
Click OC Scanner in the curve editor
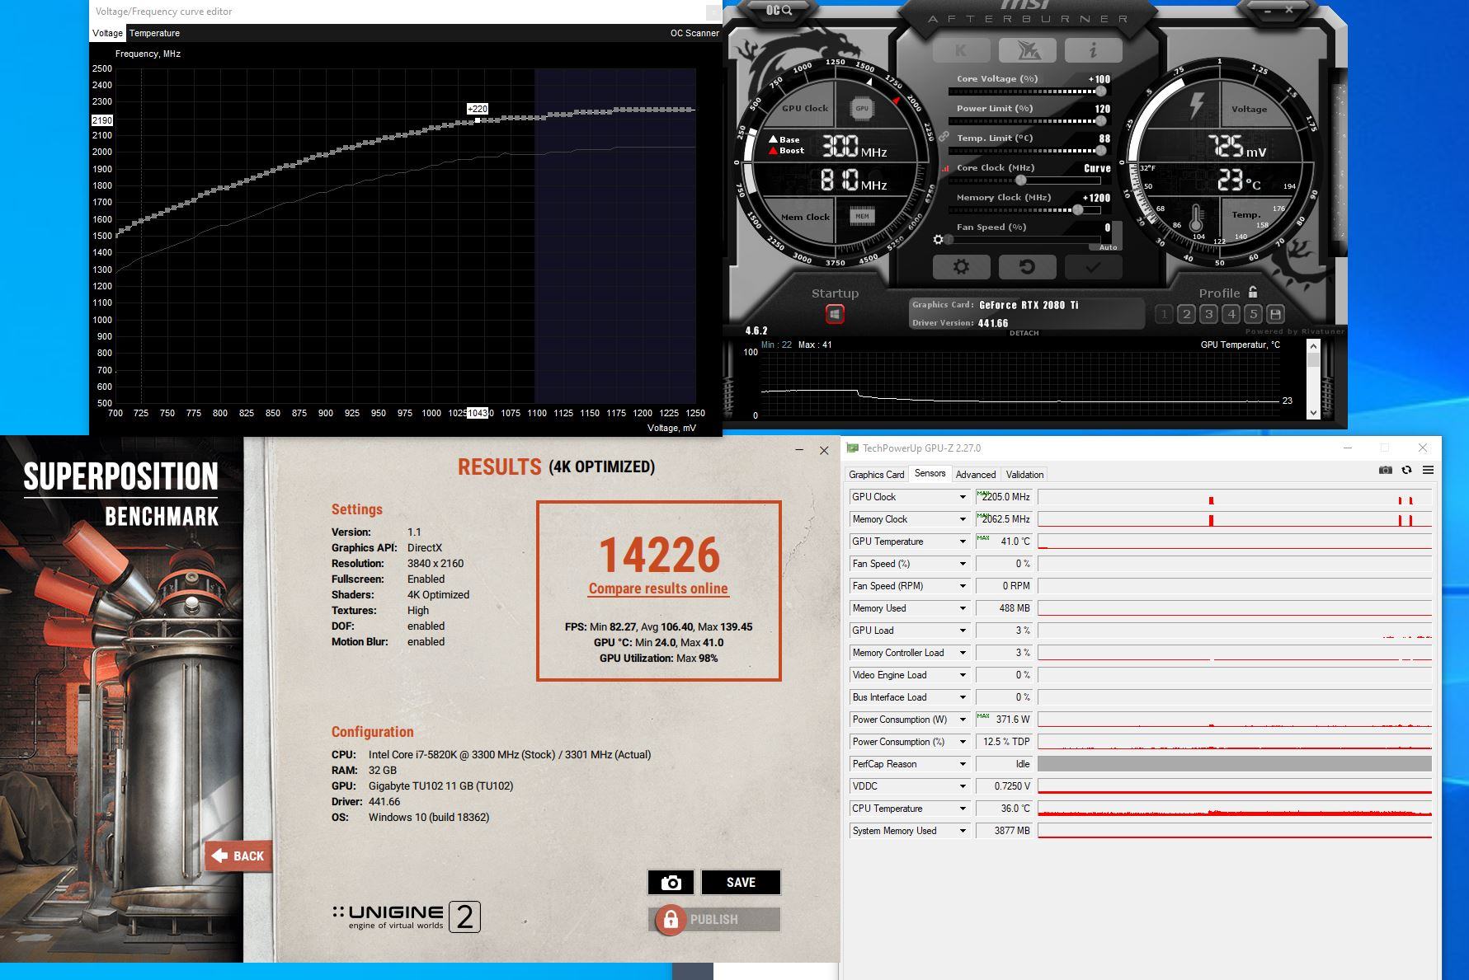tap(694, 33)
